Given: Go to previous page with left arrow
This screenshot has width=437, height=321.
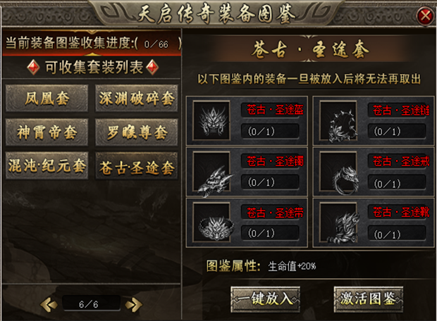Looking at the screenshot, I should pyautogui.click(x=49, y=304).
